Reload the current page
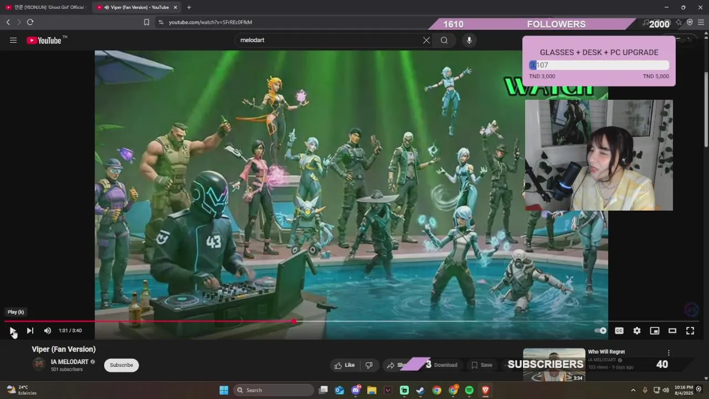Image resolution: width=709 pixels, height=399 pixels. tap(30, 22)
